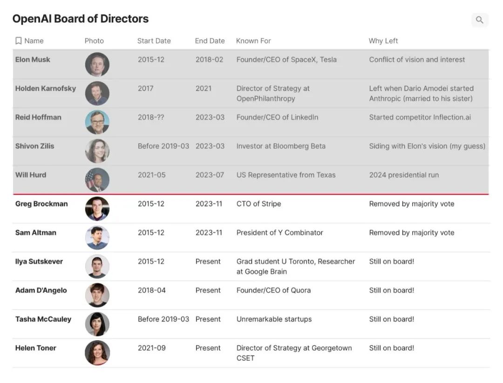Viewport: 503px width, 383px height.
Task: Click the OpenAI Board of Directors title
Action: point(81,19)
